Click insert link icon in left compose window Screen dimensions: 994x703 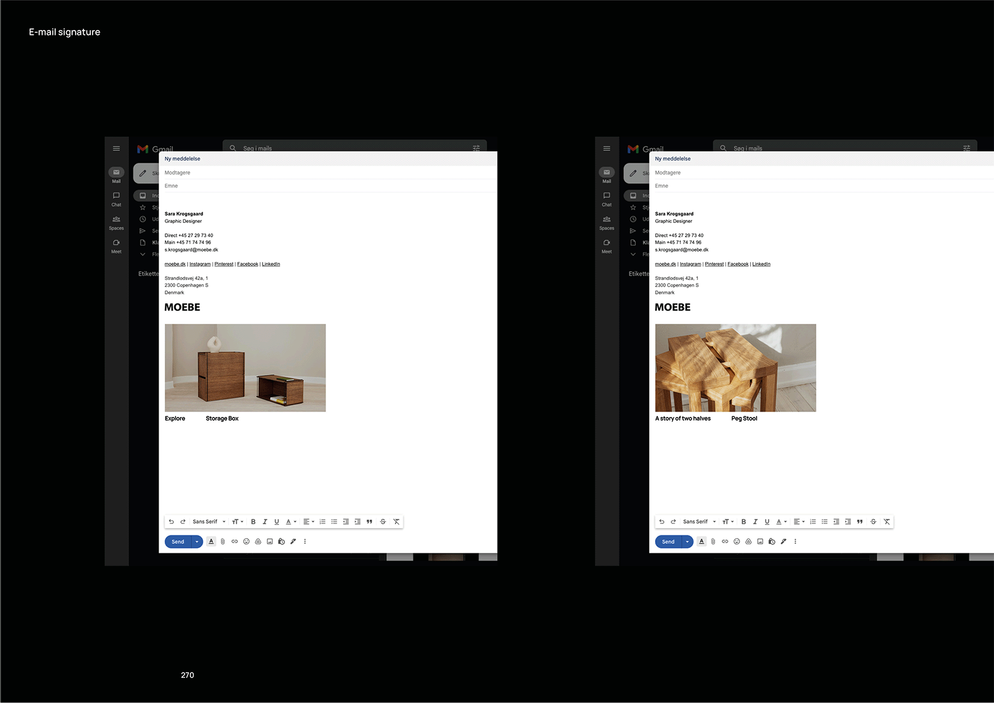pyautogui.click(x=234, y=541)
